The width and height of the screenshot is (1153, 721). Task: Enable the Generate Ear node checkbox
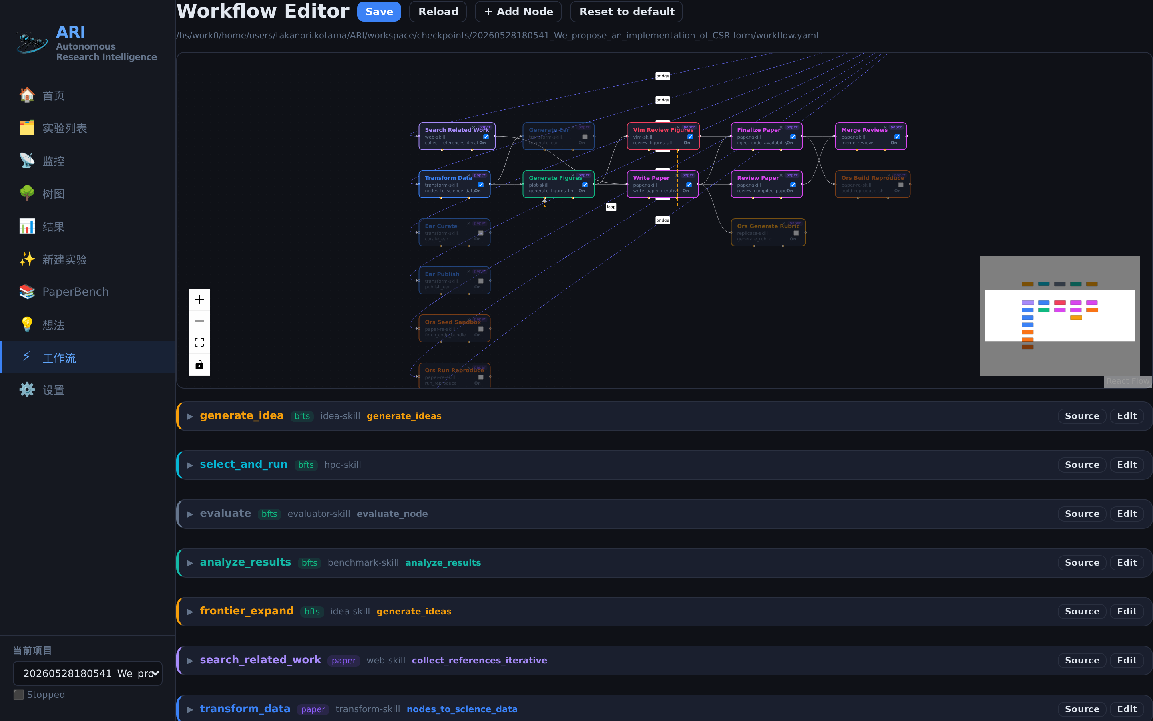(585, 137)
